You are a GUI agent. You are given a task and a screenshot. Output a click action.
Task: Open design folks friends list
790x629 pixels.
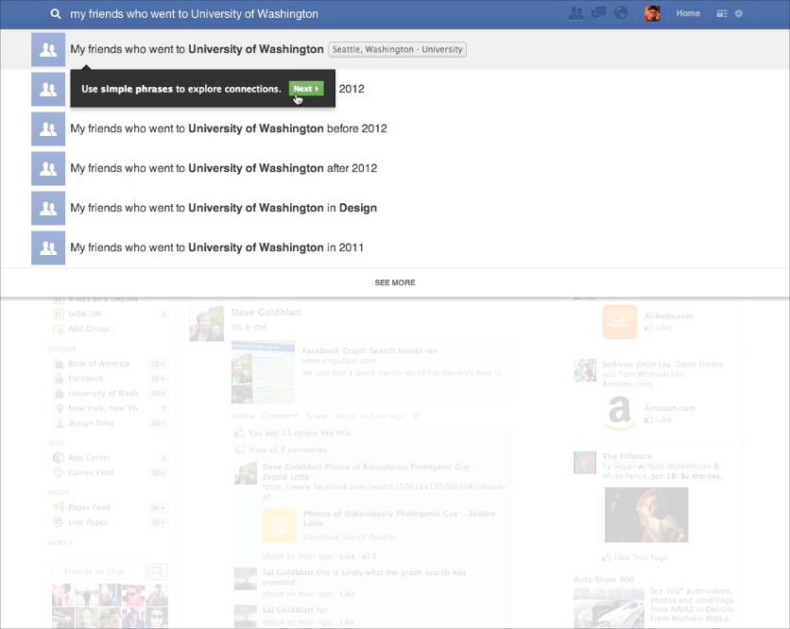(91, 423)
